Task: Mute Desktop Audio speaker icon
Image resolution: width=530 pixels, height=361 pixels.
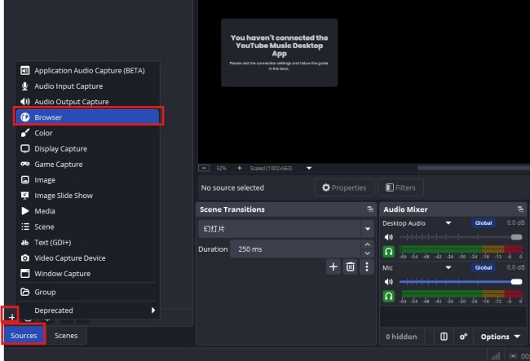Action: pos(389,237)
